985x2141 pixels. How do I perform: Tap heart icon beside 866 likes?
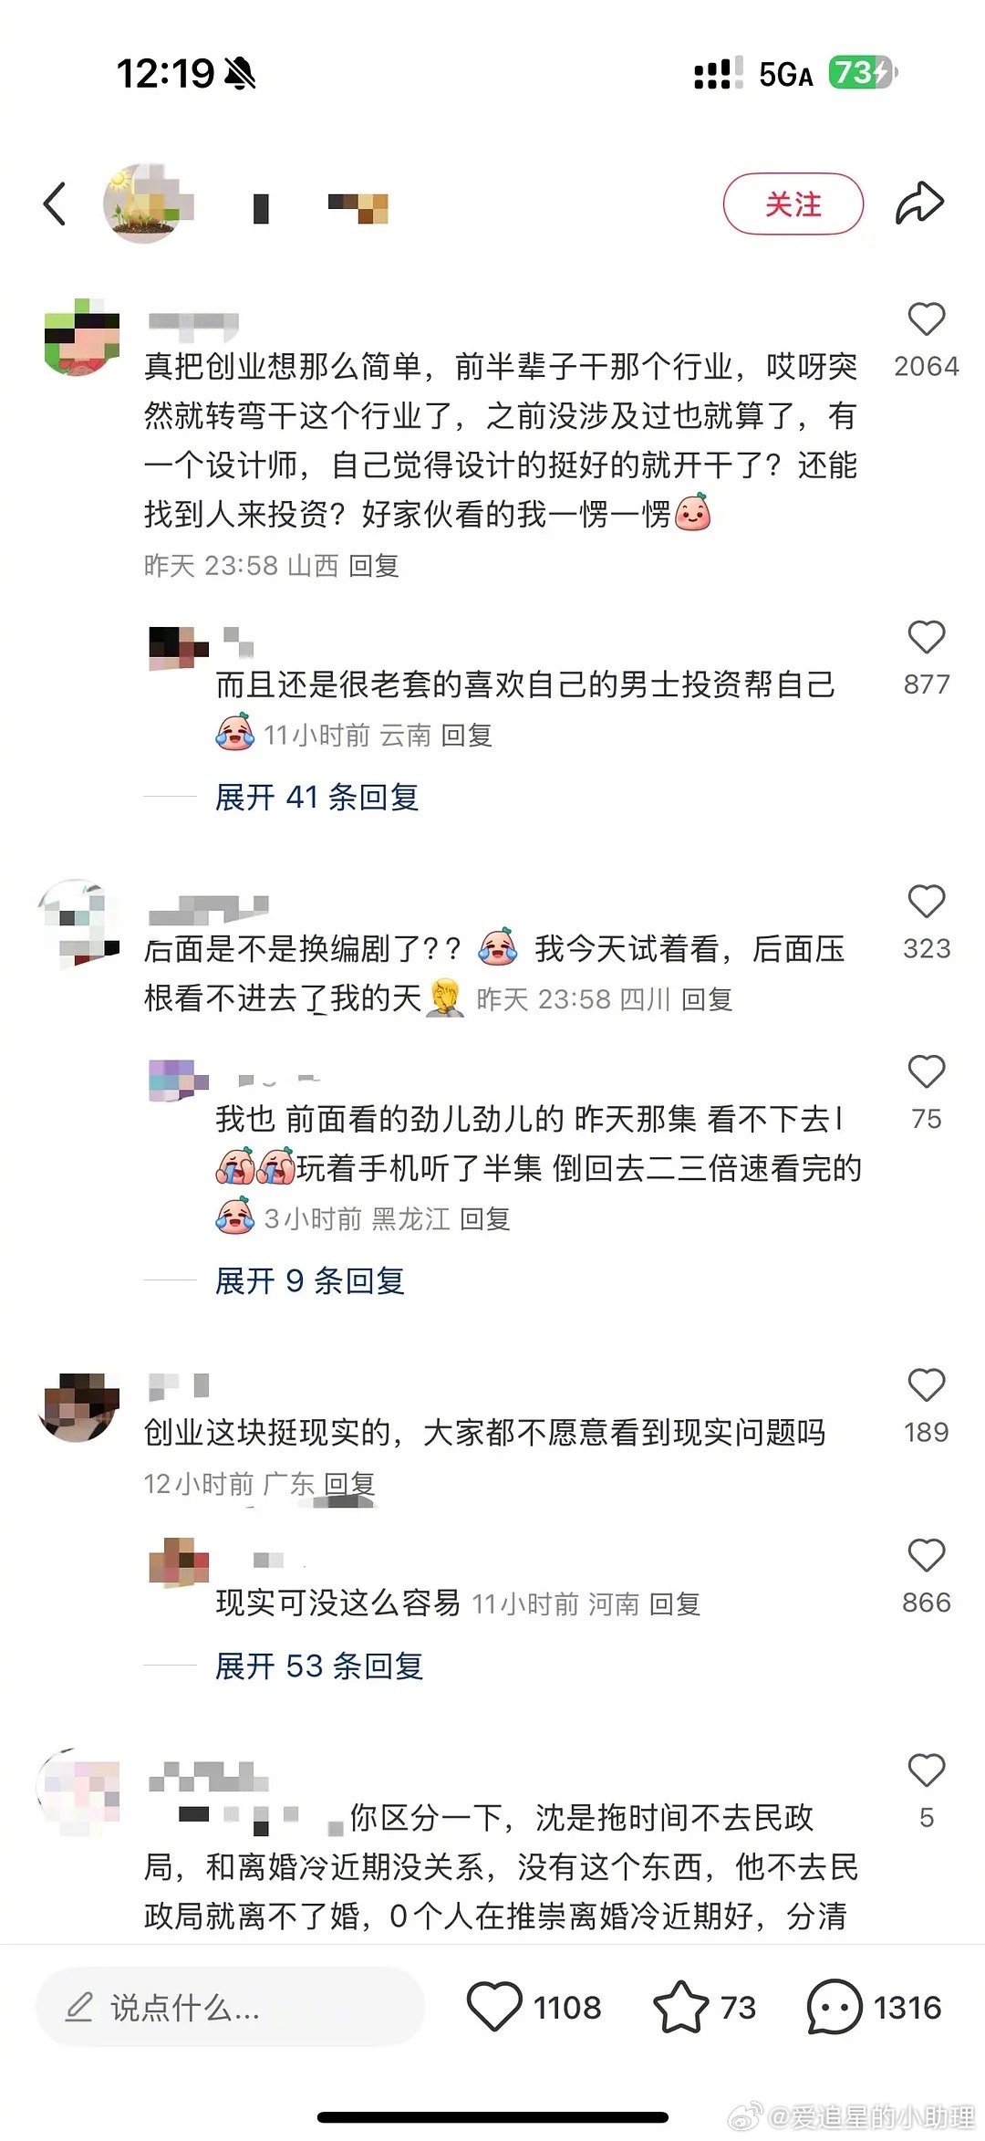click(x=926, y=1556)
